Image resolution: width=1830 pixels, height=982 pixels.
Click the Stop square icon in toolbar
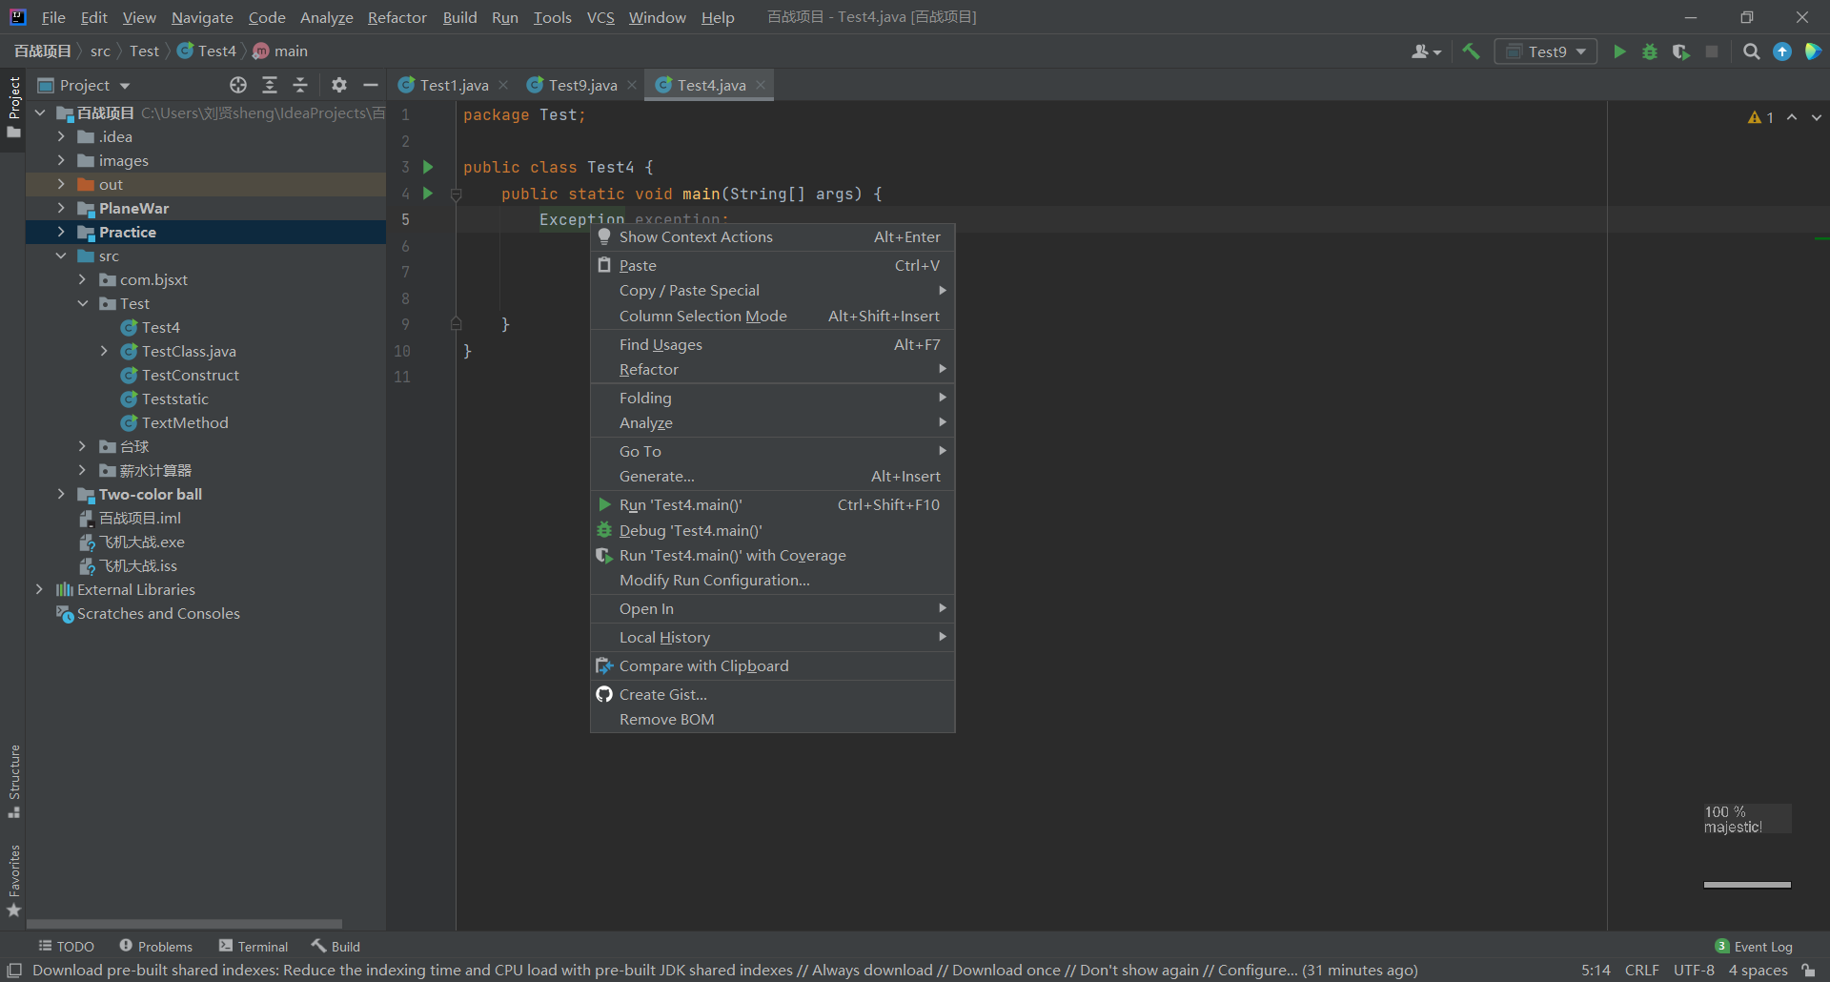(1712, 51)
